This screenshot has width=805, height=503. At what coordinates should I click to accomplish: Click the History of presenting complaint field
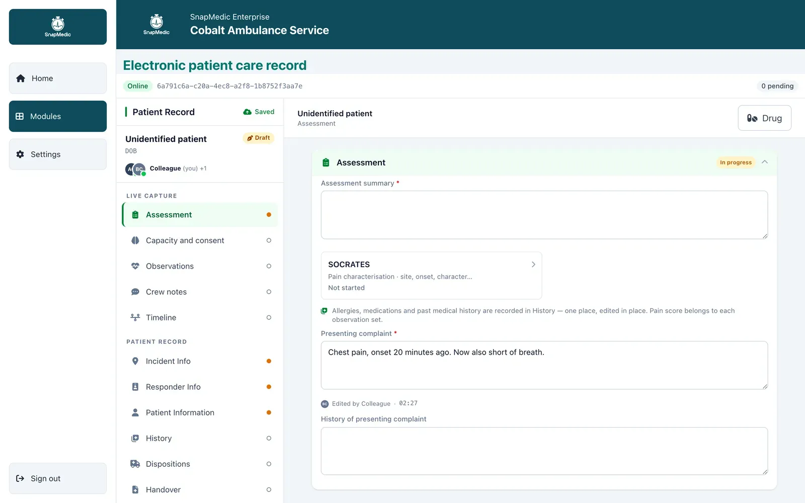(x=544, y=451)
